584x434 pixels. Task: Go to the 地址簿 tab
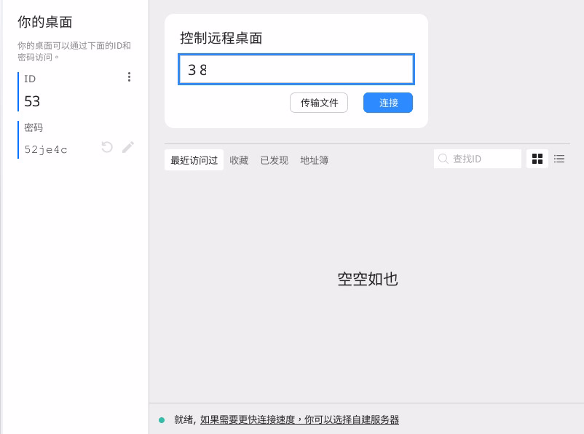coord(315,160)
